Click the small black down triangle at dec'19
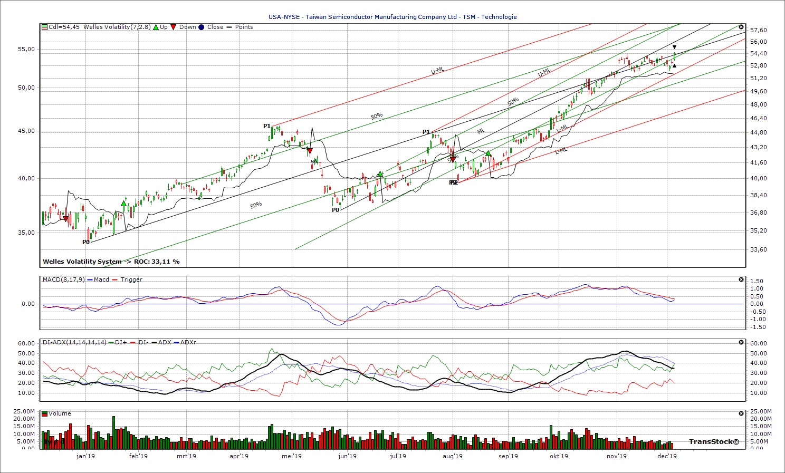 (x=674, y=47)
